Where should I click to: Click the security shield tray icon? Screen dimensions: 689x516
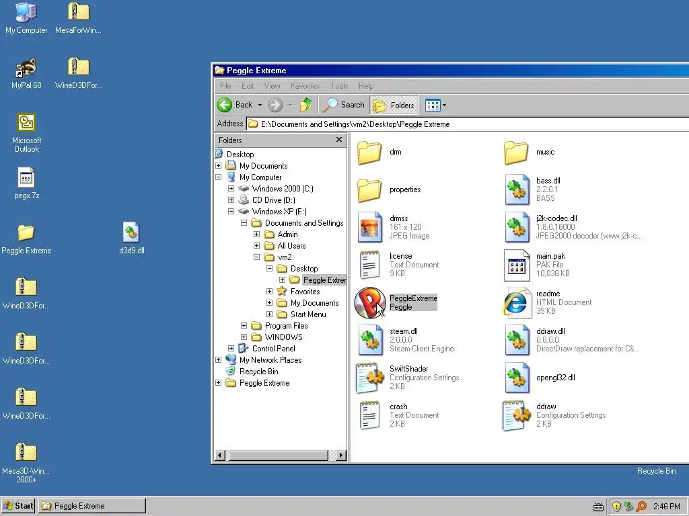click(616, 507)
